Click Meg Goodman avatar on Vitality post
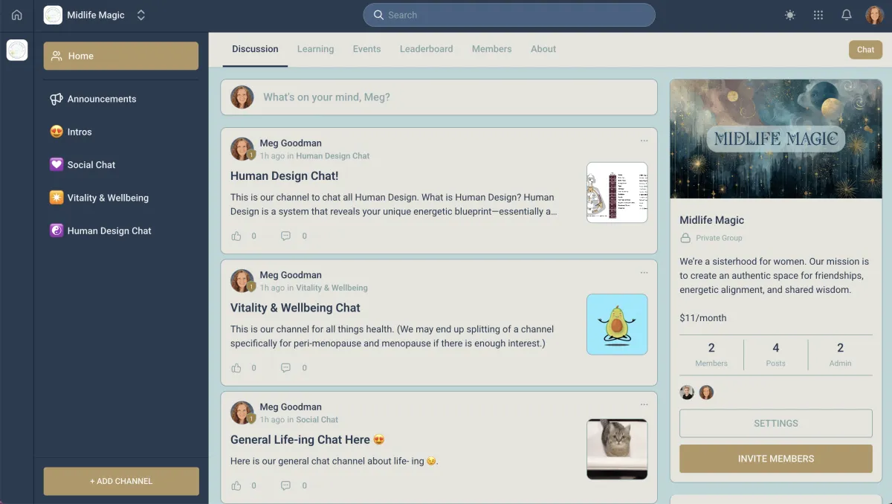 (242, 280)
